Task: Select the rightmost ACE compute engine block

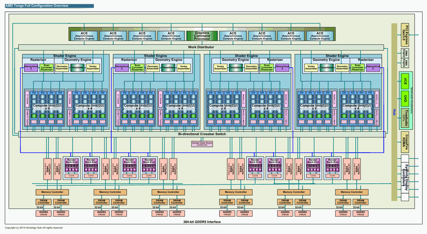Action: pos(320,36)
